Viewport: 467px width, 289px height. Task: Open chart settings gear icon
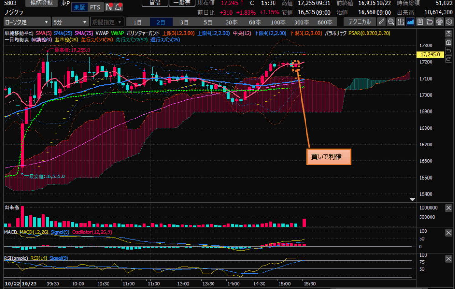point(450,21)
